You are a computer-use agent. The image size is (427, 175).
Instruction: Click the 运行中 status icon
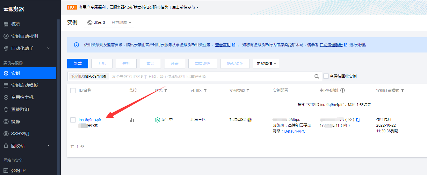tap(157, 120)
